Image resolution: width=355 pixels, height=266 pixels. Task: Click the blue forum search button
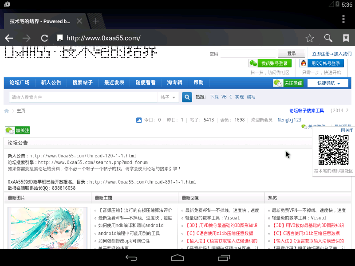[x=187, y=97]
